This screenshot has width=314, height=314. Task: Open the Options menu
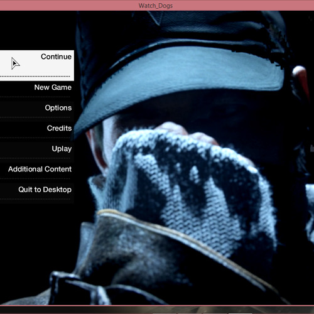[x=37, y=108]
